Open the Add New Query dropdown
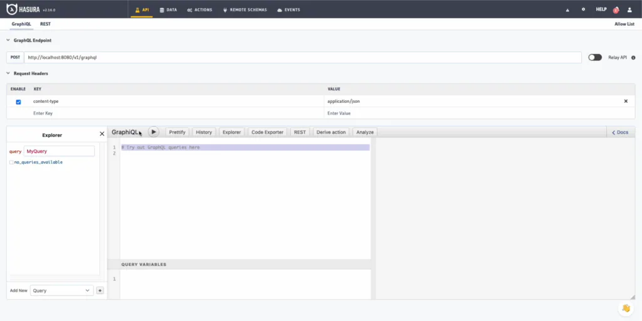 (x=62, y=290)
